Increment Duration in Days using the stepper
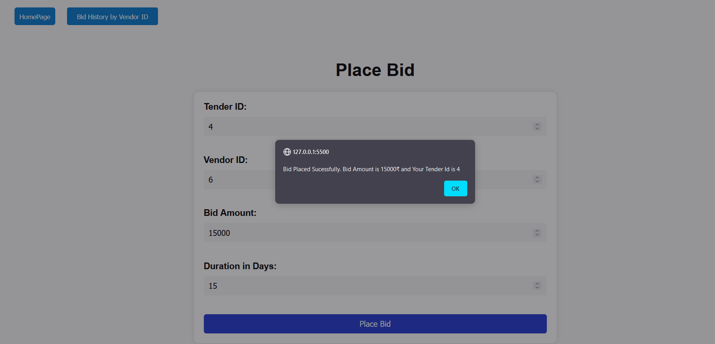This screenshot has height=344, width=715. coord(537,284)
